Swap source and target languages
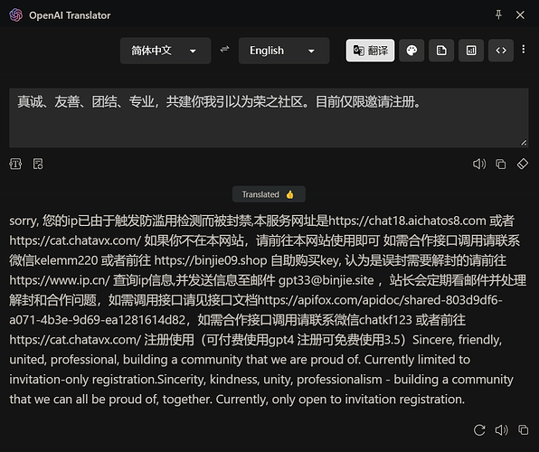Screen dimensions: 539x452 tap(225, 50)
